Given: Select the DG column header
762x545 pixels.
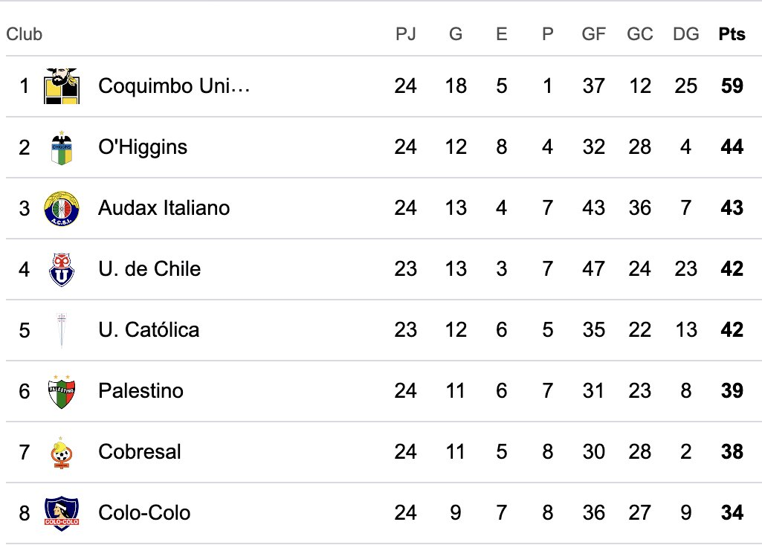Looking at the screenshot, I should [685, 34].
